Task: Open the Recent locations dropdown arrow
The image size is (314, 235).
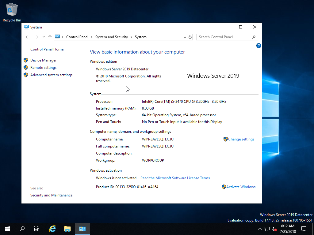Action: (44, 37)
